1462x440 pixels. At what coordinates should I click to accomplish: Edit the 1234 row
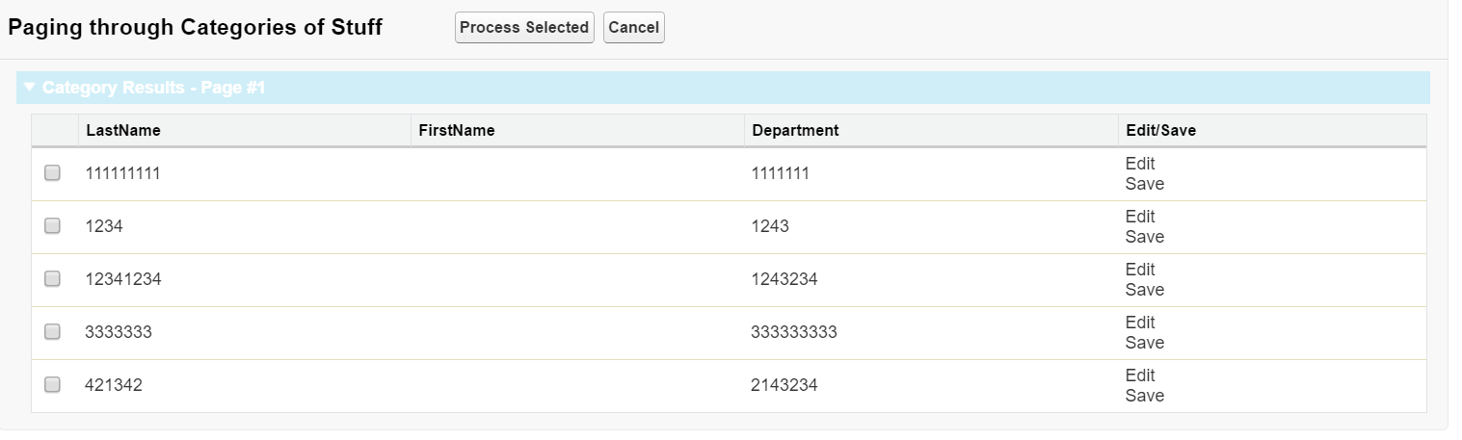pos(1139,217)
